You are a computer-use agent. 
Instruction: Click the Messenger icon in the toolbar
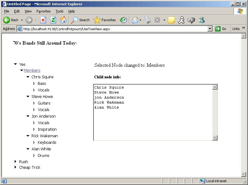[x=201, y=20]
